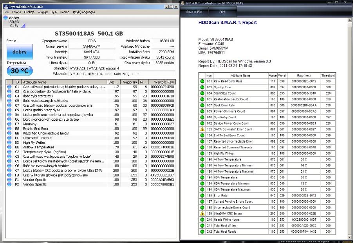
Task: Click green status icon for Total Host Reads
Action: (202, 232)
